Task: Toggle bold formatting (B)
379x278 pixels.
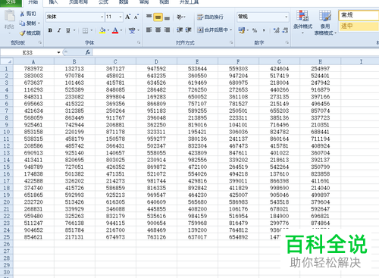Action: click(50, 30)
